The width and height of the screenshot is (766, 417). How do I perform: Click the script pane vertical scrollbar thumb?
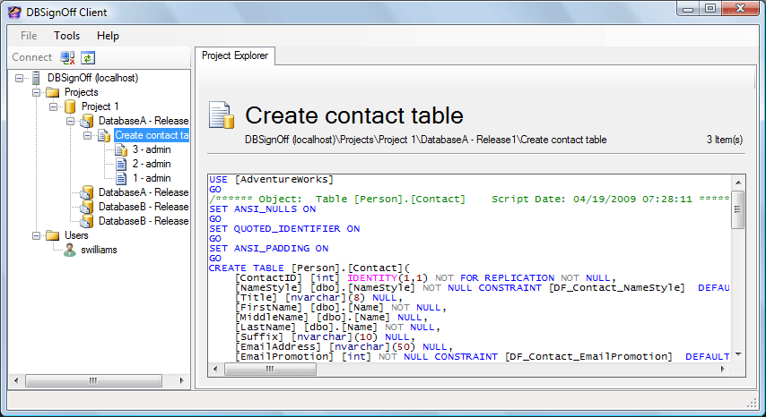pyautogui.click(x=737, y=209)
